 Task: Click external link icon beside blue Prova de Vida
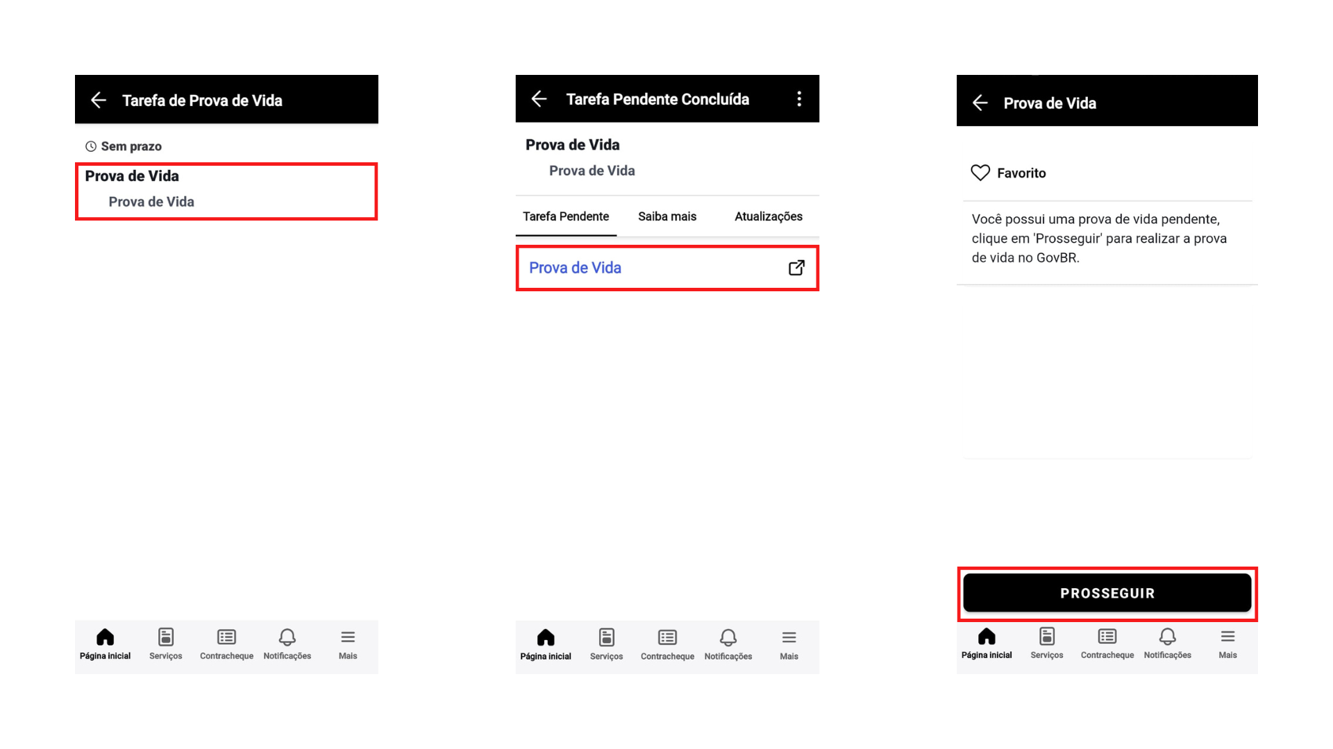point(796,268)
